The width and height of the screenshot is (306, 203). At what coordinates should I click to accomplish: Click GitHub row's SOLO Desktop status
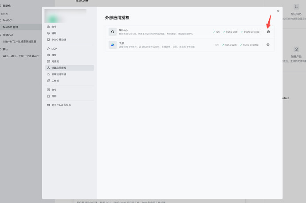[x=250, y=32]
